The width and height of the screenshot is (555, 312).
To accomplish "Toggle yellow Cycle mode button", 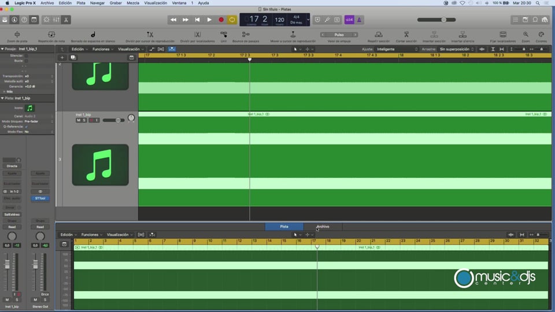I will click(232, 20).
